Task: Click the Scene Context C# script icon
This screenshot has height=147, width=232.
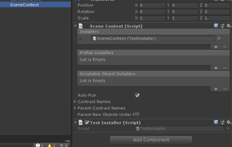Action: (x=81, y=26)
